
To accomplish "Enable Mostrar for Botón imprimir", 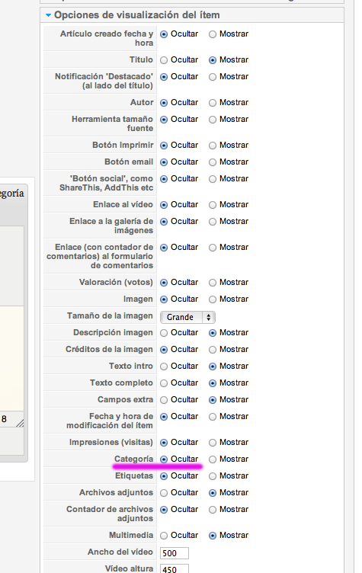I will click(x=213, y=146).
